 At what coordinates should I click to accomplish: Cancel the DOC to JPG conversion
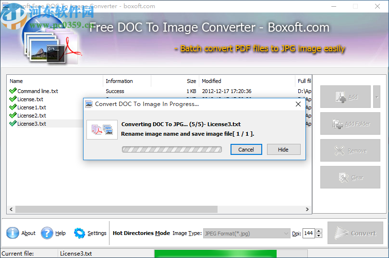click(x=246, y=150)
